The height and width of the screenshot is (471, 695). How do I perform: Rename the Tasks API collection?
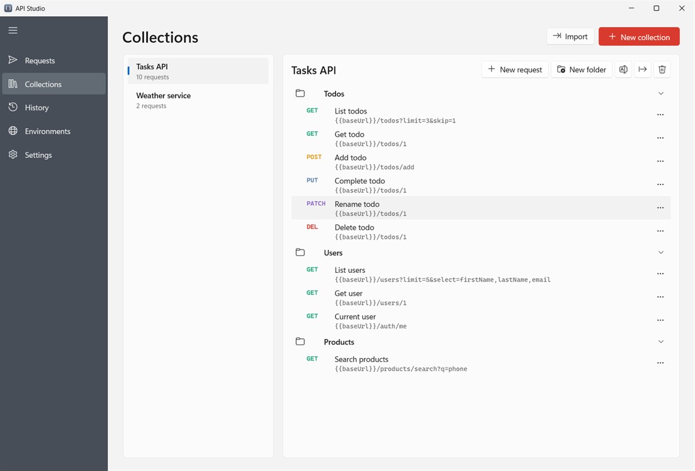coord(623,69)
